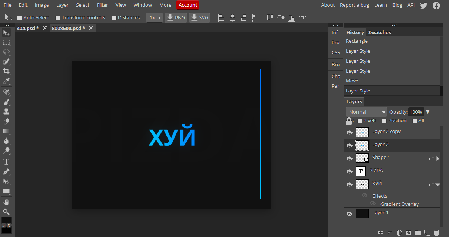
Task: Select the Crop tool
Action: [6, 71]
